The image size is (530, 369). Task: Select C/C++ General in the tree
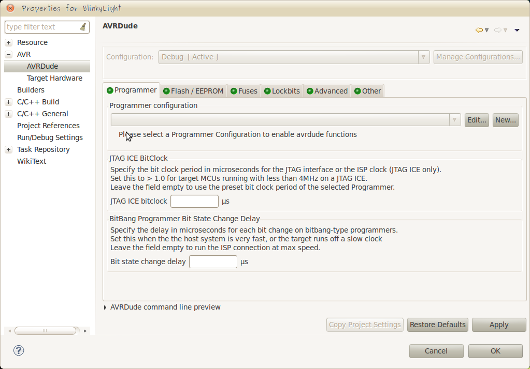tap(42, 114)
